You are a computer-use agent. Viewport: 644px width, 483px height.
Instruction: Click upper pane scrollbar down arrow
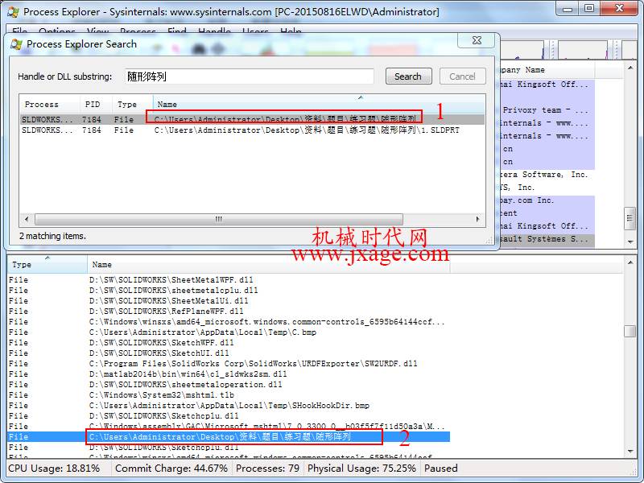(630, 242)
